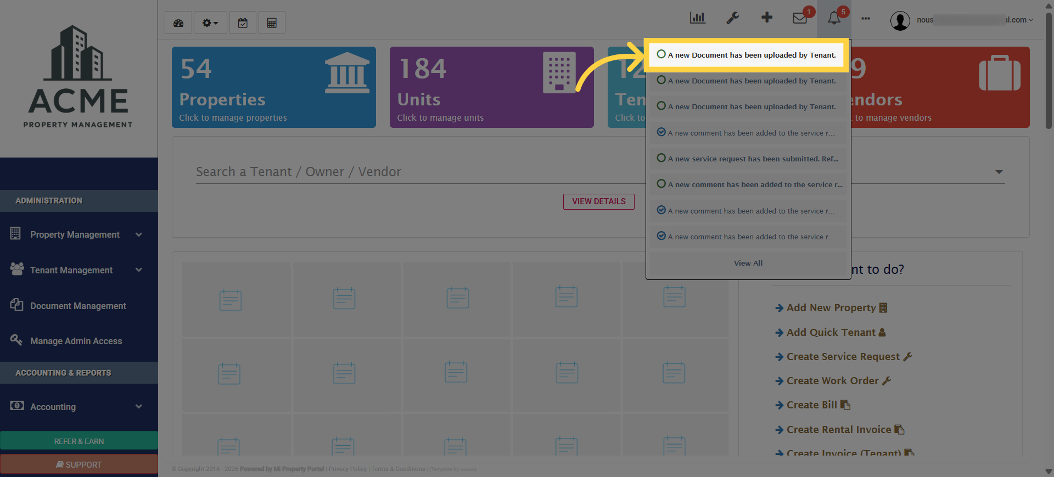This screenshot has height=477, width=1054.
Task: Click the Accounting money icon
Action: pyautogui.click(x=17, y=406)
